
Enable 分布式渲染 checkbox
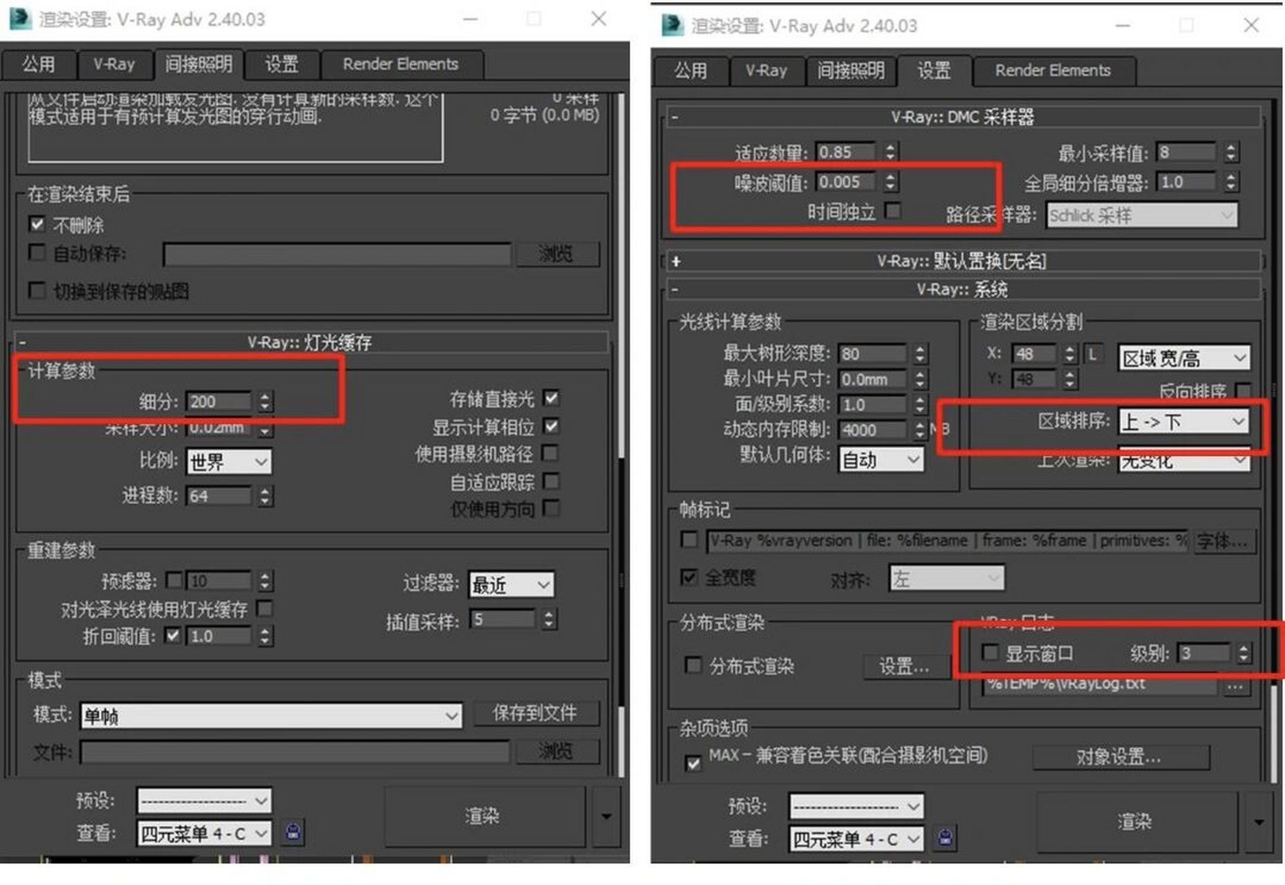point(693,665)
